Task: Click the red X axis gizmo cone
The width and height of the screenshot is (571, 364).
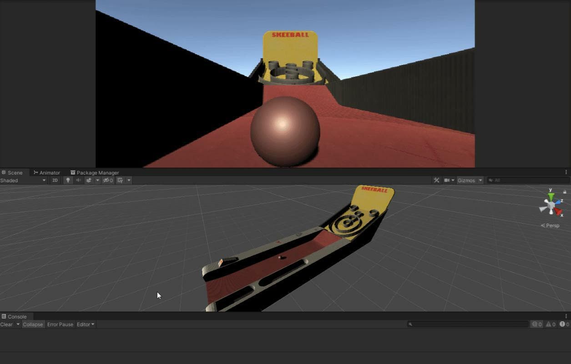Action: (558, 211)
